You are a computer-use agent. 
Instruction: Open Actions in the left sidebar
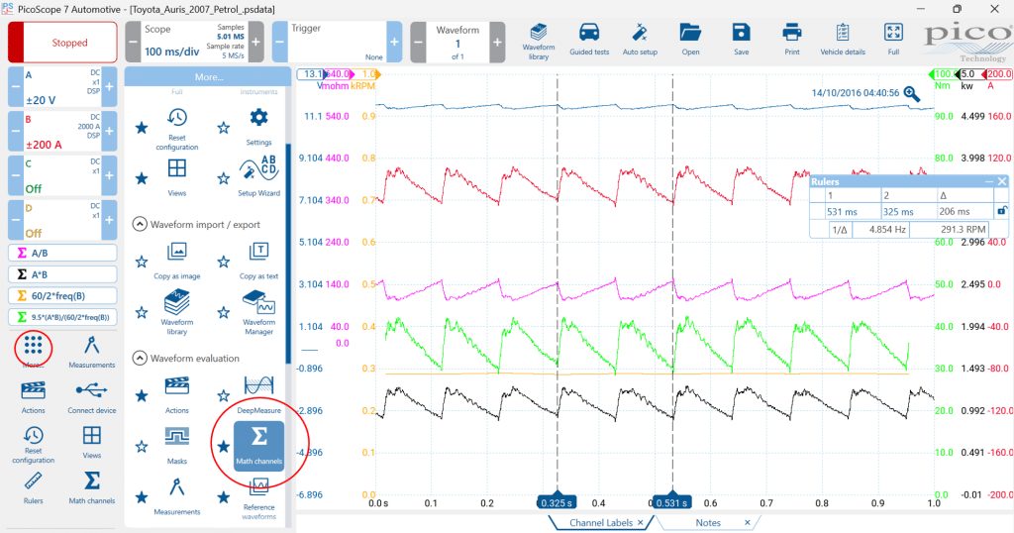[33, 397]
